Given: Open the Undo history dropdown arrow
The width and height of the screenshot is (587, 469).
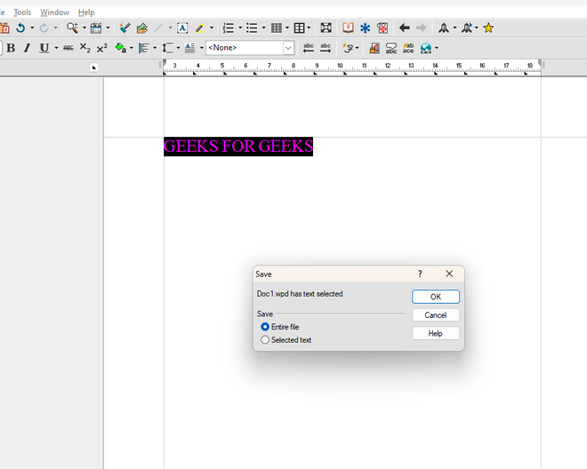Looking at the screenshot, I should [x=32, y=28].
